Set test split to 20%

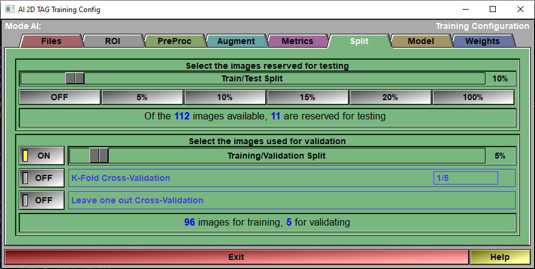[390, 97]
